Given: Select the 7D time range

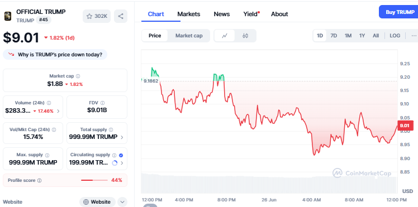Looking at the screenshot, I should 334,36.
